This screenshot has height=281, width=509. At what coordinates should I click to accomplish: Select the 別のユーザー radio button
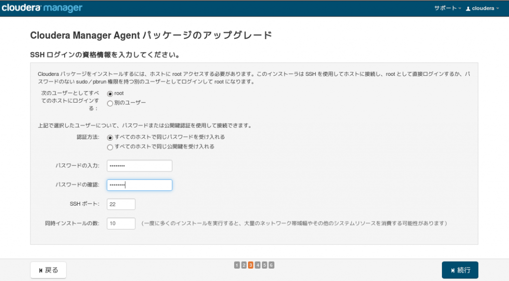[x=110, y=103]
